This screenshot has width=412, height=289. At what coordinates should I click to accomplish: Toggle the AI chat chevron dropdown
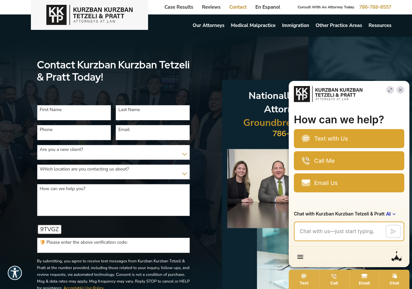[x=394, y=214]
